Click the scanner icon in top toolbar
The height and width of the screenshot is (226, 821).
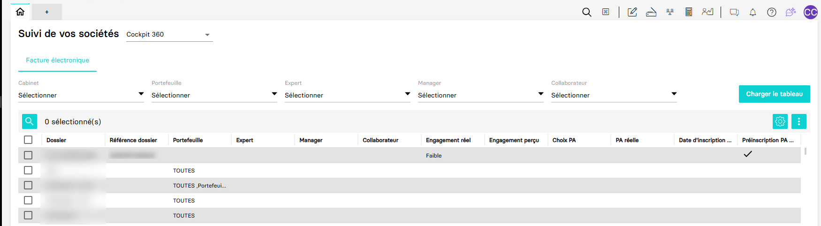coord(651,12)
